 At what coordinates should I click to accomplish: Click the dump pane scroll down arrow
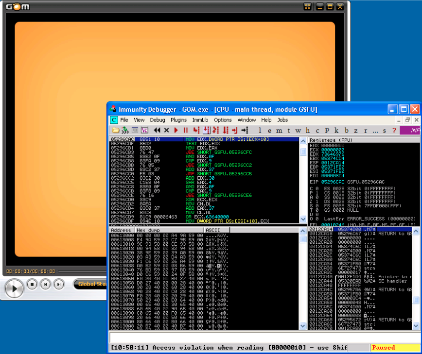303,326
